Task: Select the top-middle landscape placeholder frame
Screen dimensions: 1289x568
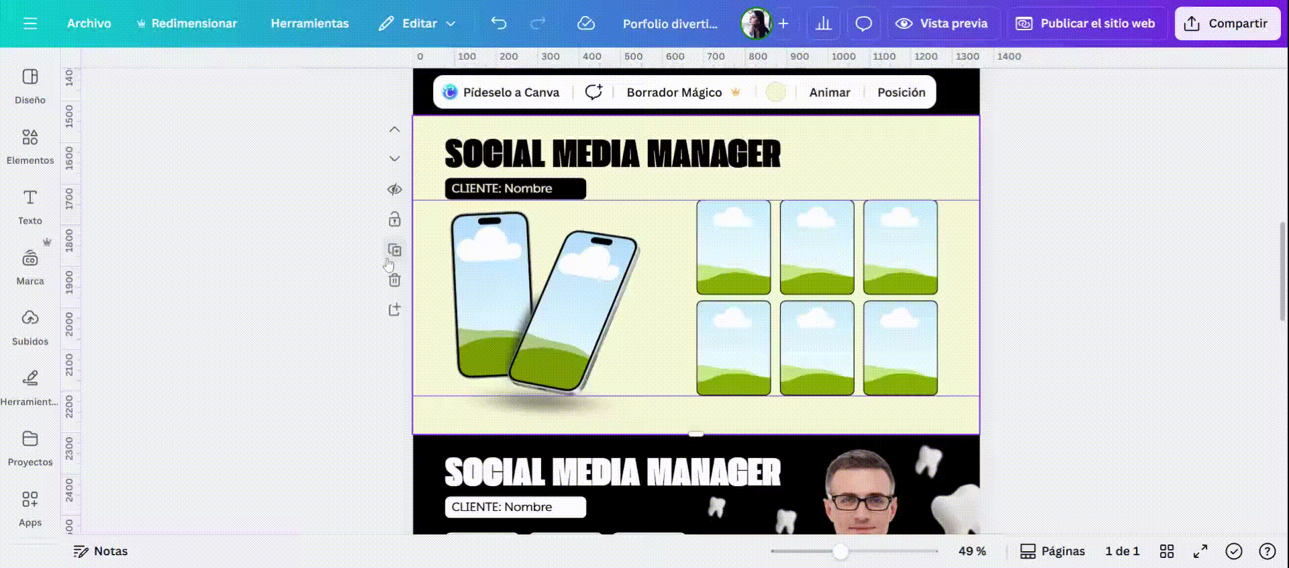Action: tap(816, 247)
